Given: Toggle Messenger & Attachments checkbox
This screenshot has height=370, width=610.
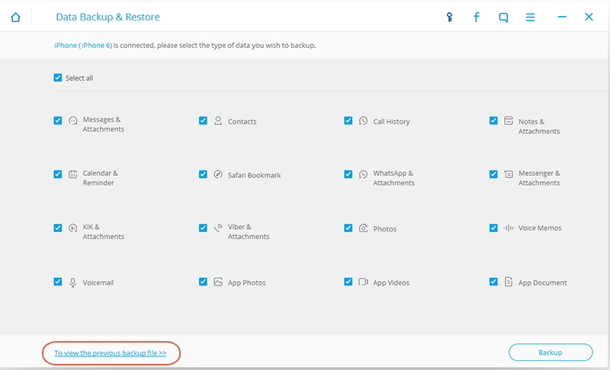Looking at the screenshot, I should click(493, 174).
